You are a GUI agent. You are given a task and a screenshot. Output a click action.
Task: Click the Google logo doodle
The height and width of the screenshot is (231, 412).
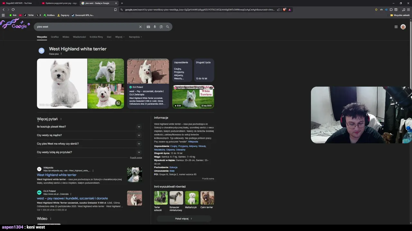(x=15, y=24)
